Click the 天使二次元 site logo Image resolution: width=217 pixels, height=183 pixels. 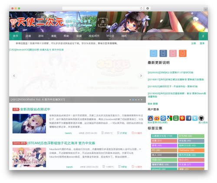[36, 22]
